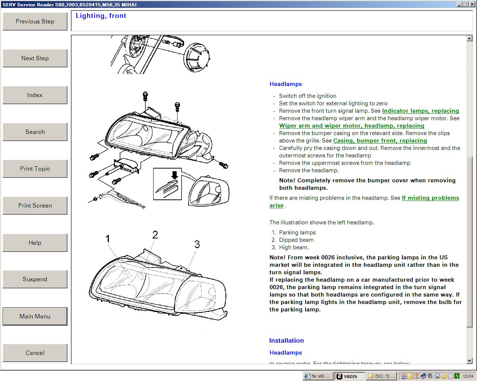Click the 'Lighting, front' topic title
Image resolution: width=477 pixels, height=381 pixels.
pos(101,16)
